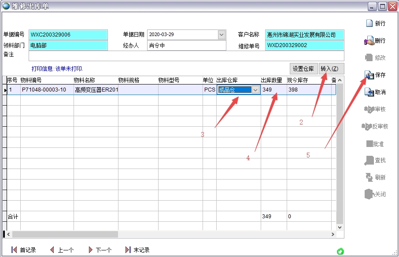
Task: Expand the horizontal scrollbar right arrow
Action: point(333,235)
